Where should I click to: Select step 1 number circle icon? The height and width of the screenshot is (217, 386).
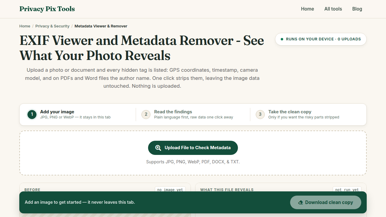tap(32, 115)
